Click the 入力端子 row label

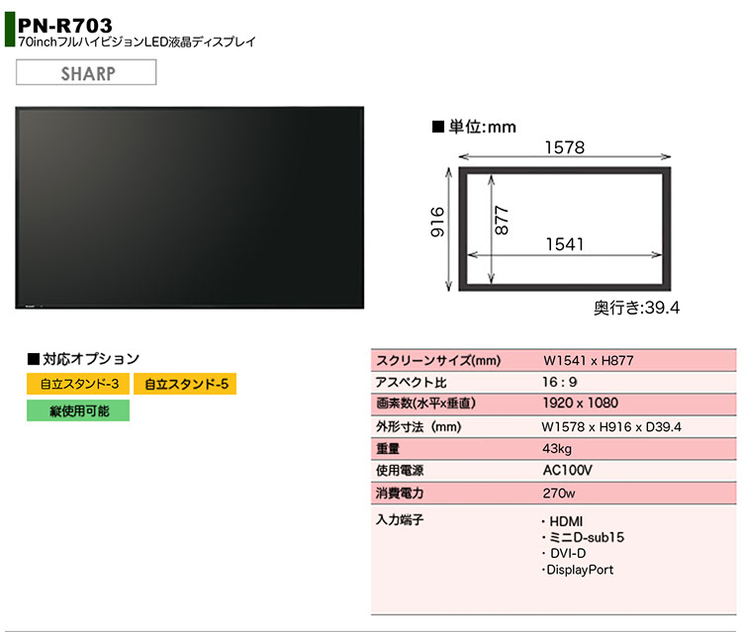pos(400,520)
